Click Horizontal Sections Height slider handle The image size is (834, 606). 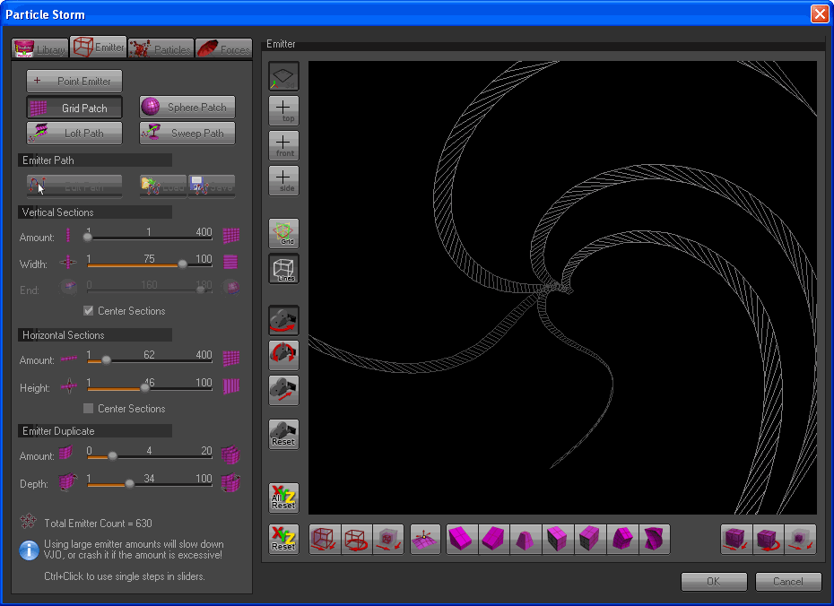[144, 388]
